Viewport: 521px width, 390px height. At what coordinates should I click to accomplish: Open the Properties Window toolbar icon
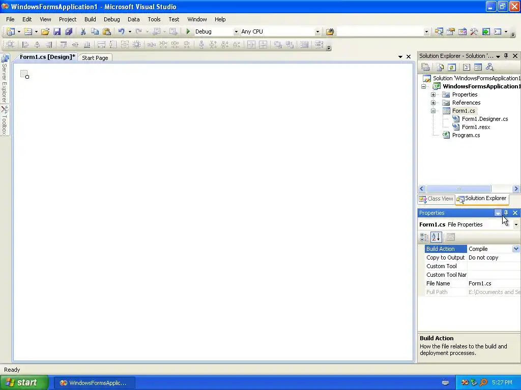[x=451, y=31]
